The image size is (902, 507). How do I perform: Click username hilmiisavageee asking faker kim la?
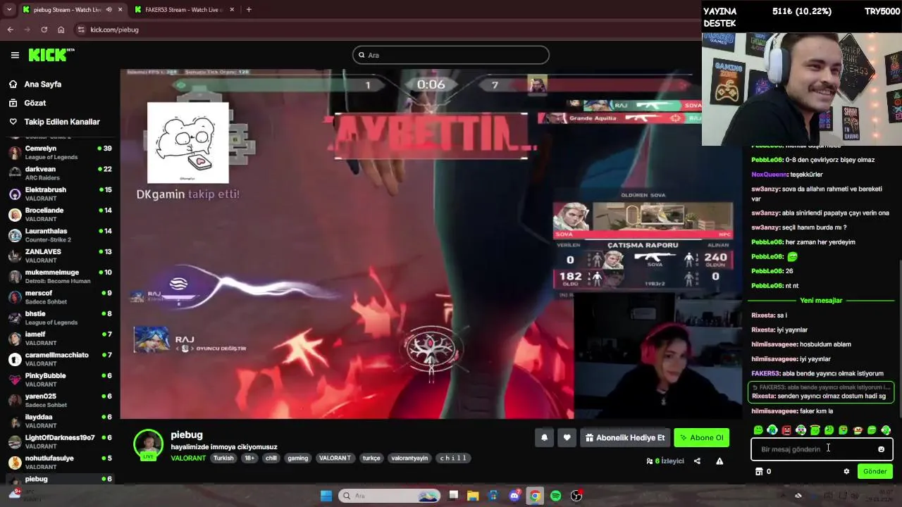click(774, 411)
